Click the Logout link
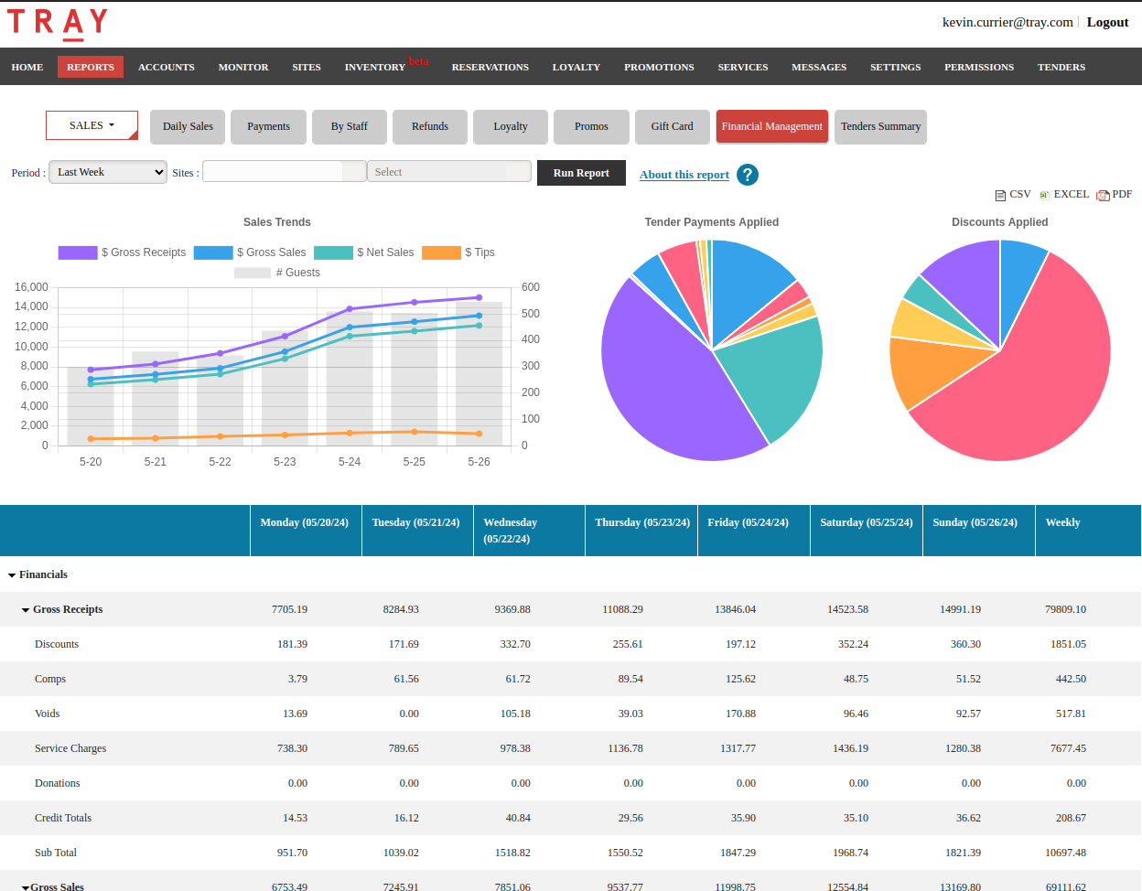This screenshot has height=891, width=1142. click(1107, 22)
